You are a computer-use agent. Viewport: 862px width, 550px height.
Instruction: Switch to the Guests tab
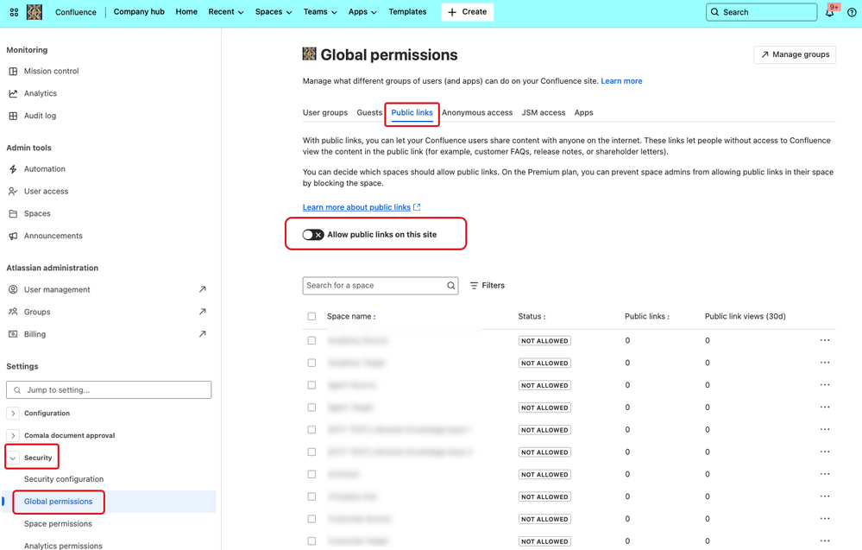coord(369,112)
